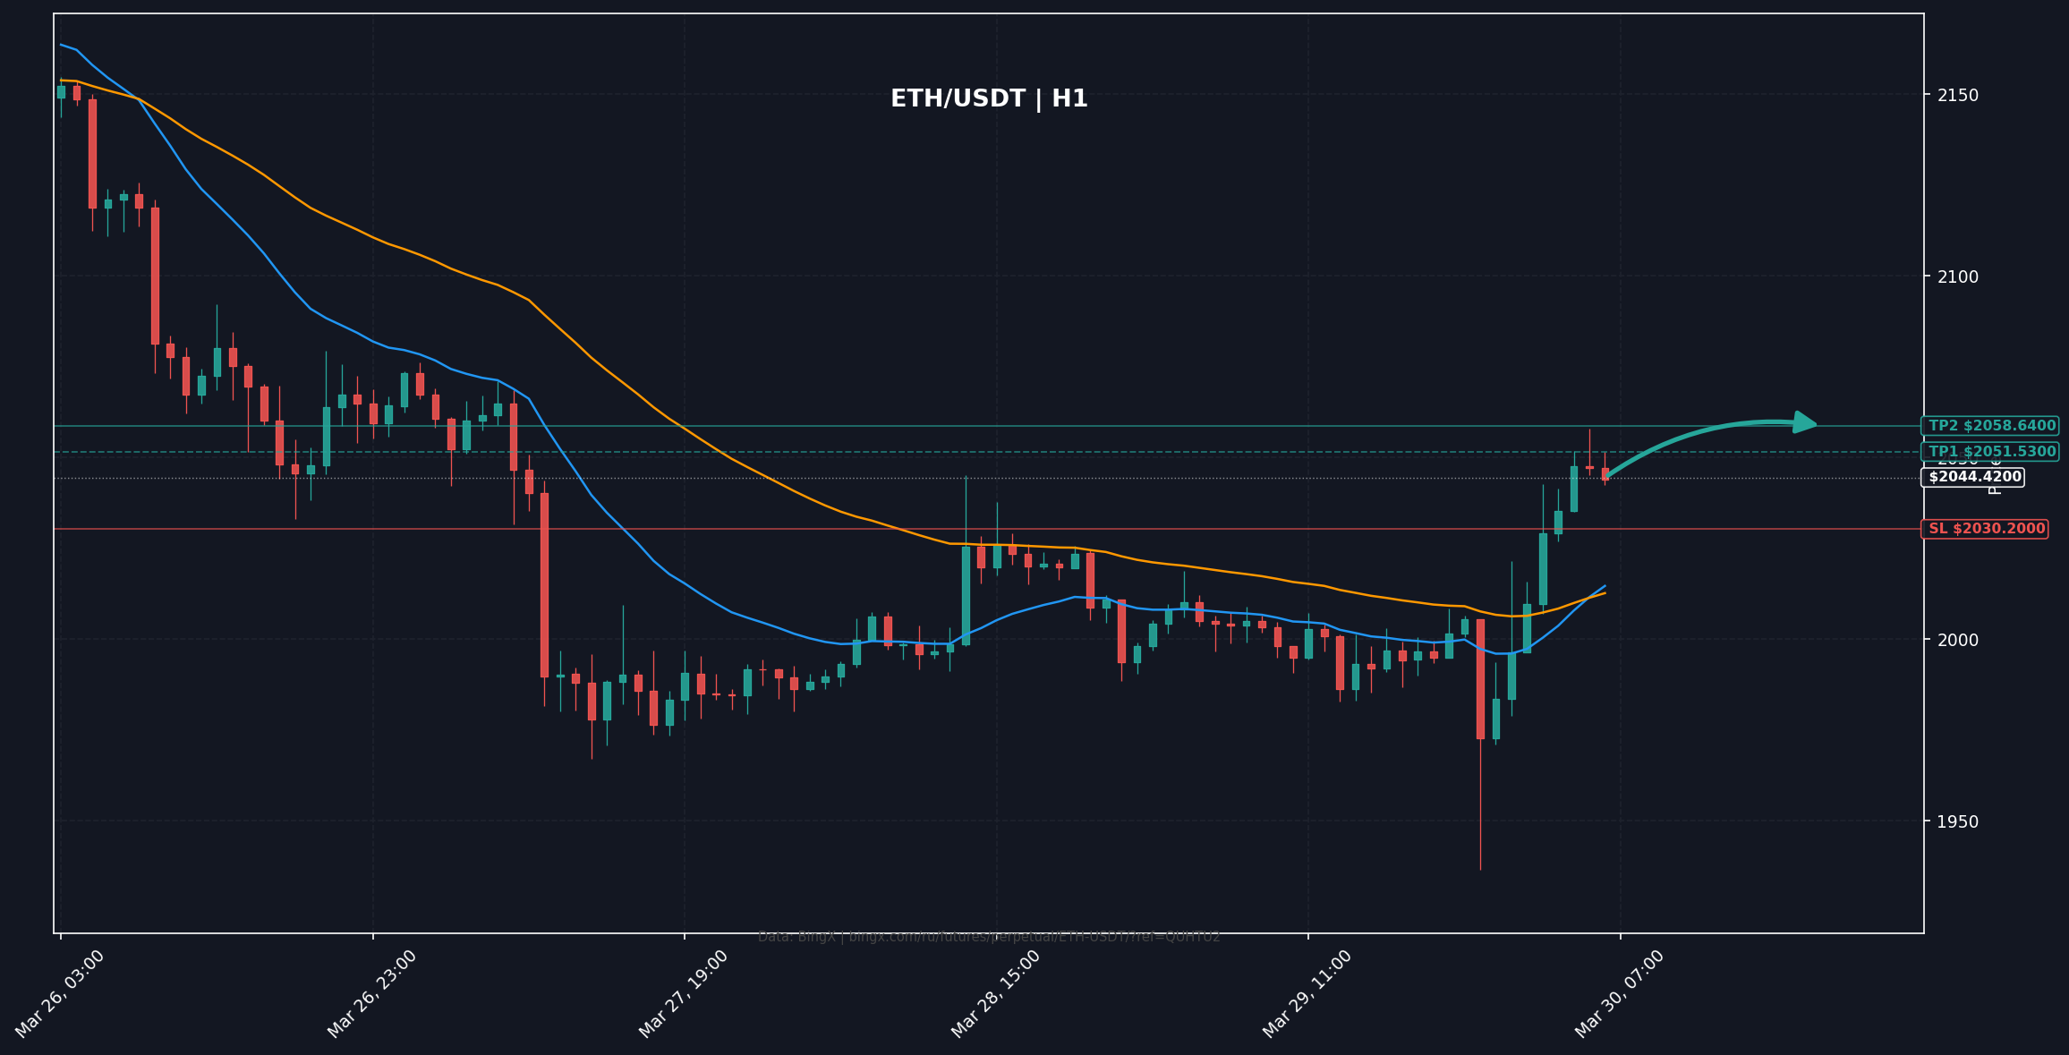Select the Mar 27, 19:00 time label
The height and width of the screenshot is (1055, 2069).
[x=685, y=993]
